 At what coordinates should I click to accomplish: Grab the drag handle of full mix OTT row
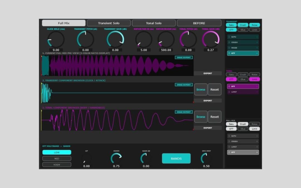click(229, 152)
